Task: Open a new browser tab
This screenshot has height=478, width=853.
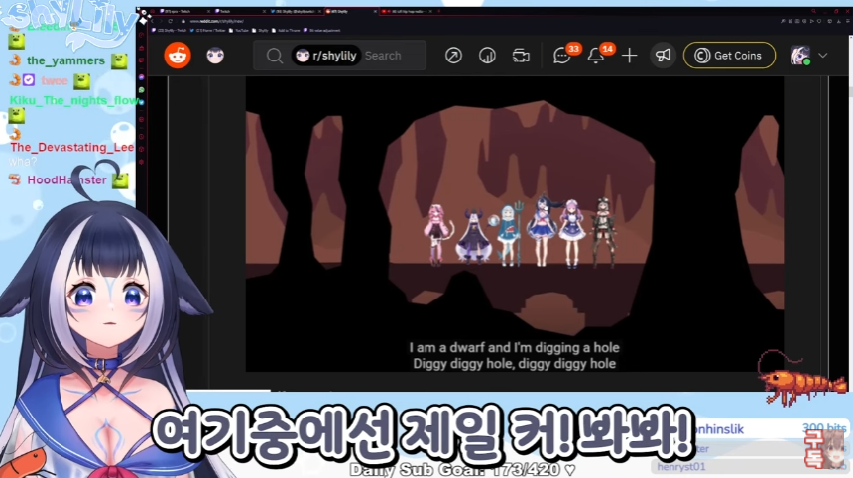Action: (x=438, y=11)
